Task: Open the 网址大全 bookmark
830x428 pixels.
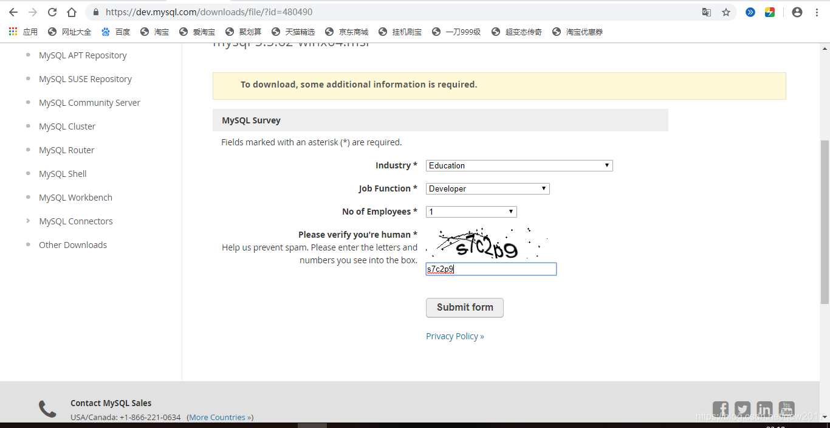Action: coord(69,32)
